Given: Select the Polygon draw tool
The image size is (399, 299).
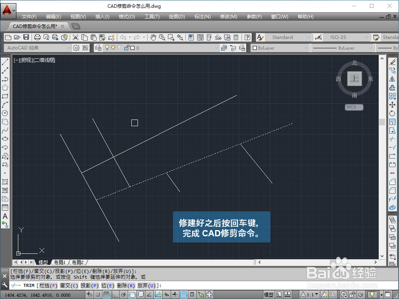Looking at the screenshot, I should 5,88.
